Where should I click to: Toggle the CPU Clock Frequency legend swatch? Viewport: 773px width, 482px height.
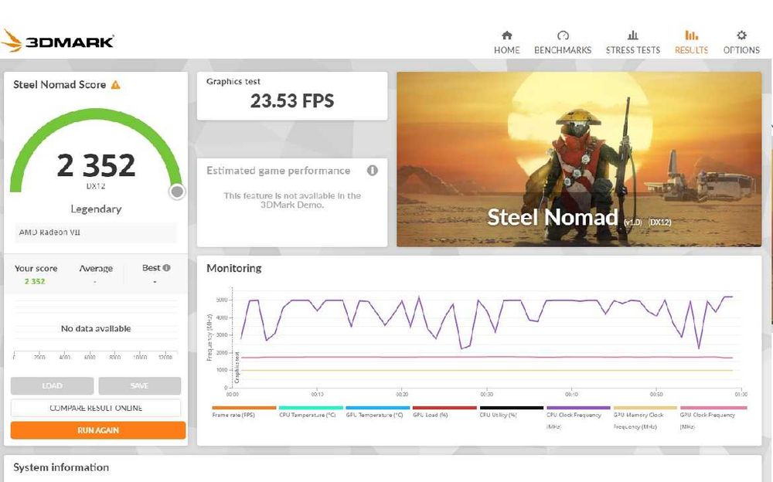(x=578, y=408)
